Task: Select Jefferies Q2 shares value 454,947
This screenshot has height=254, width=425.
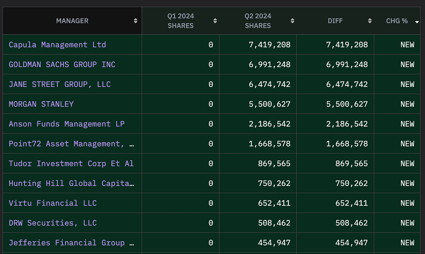Action: (x=274, y=243)
